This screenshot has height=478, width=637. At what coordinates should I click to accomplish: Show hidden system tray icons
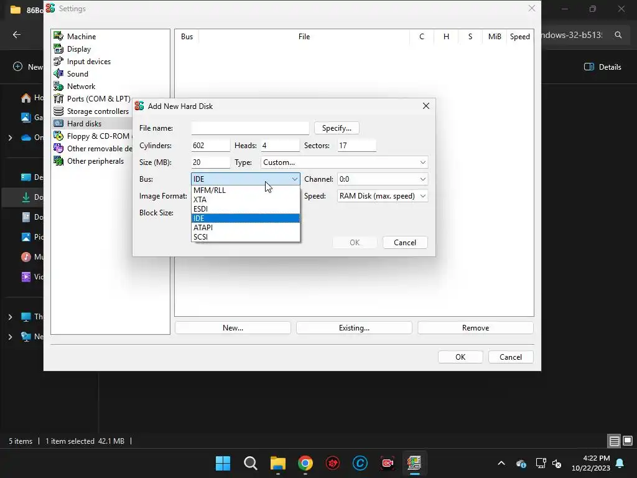coord(501,463)
